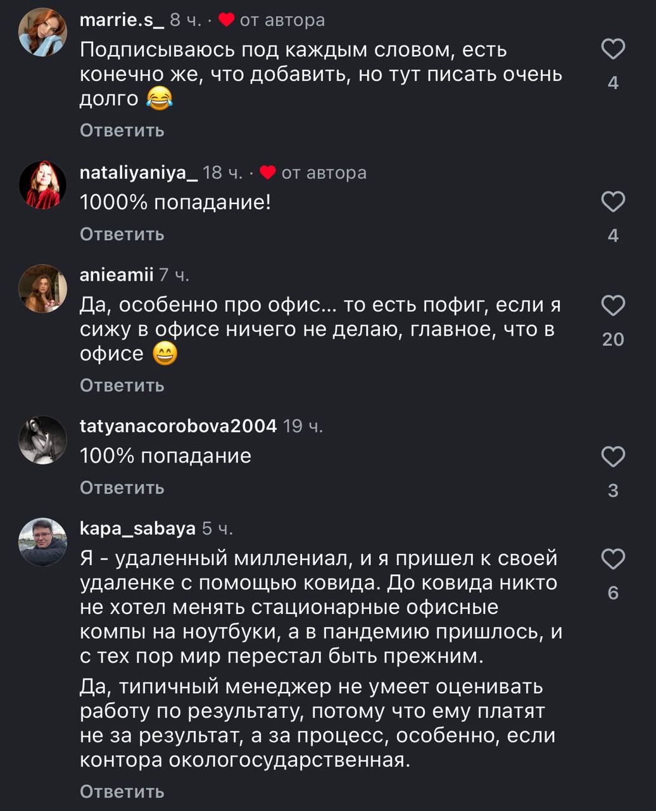656x811 pixels.
Task: View tatyanacorobova2004's avatar
Action: point(43,440)
